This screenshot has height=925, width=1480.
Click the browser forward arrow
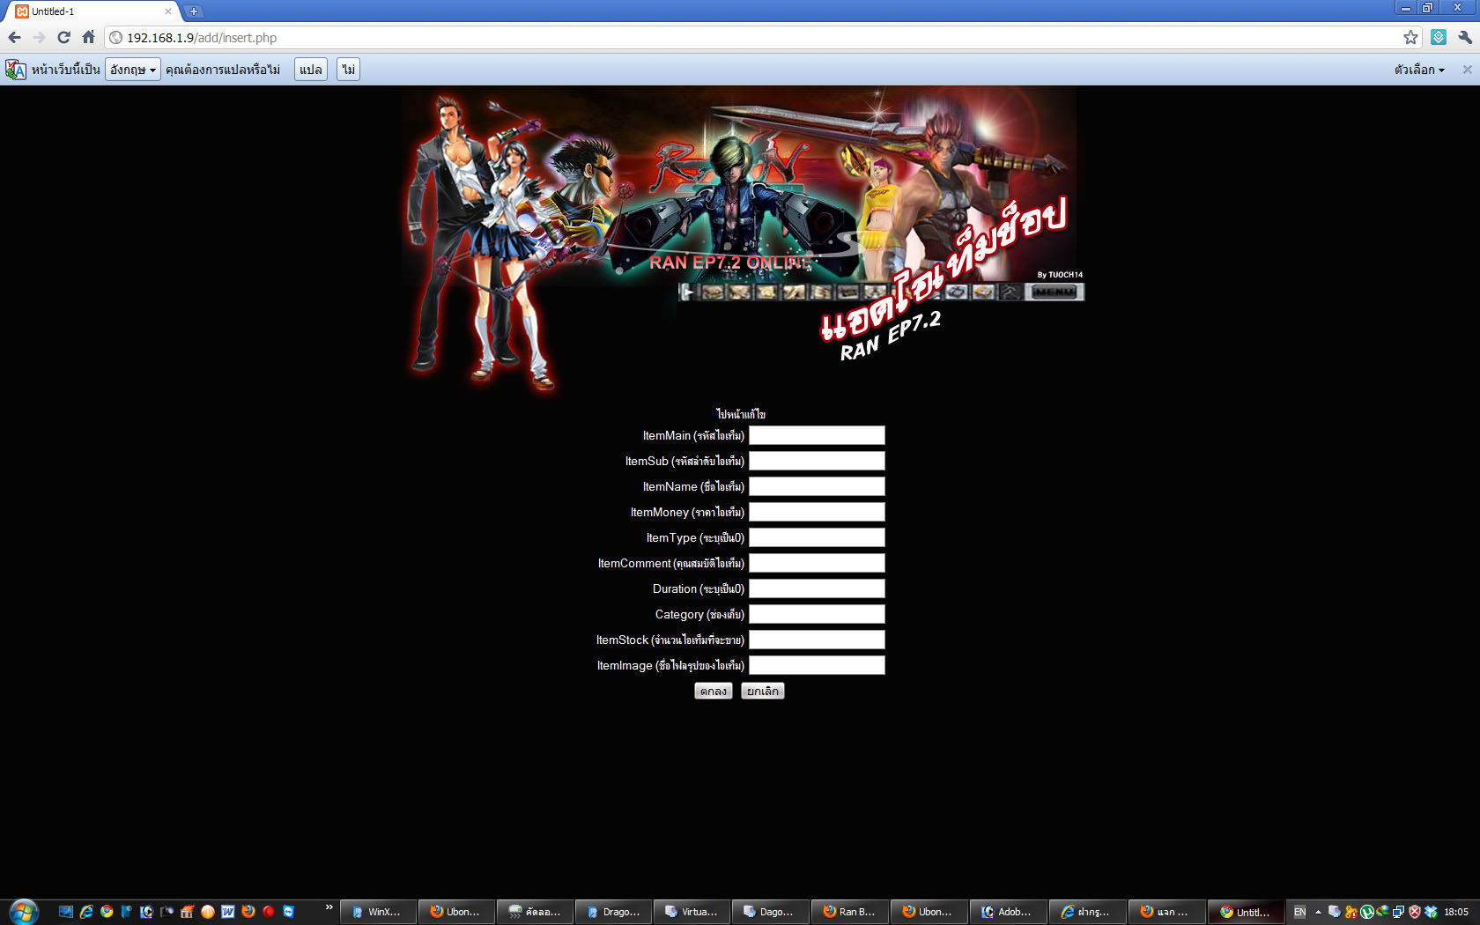39,37
